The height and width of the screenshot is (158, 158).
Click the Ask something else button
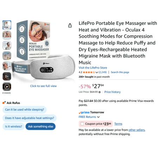(40, 126)
